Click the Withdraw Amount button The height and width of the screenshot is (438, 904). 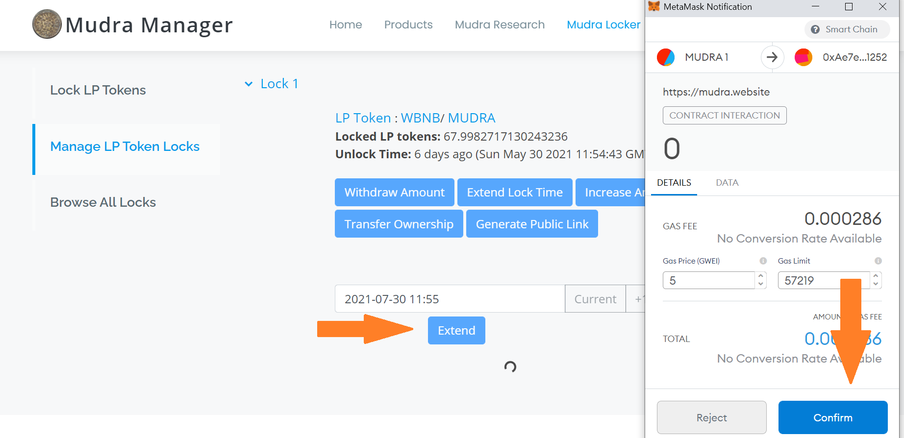[395, 192]
